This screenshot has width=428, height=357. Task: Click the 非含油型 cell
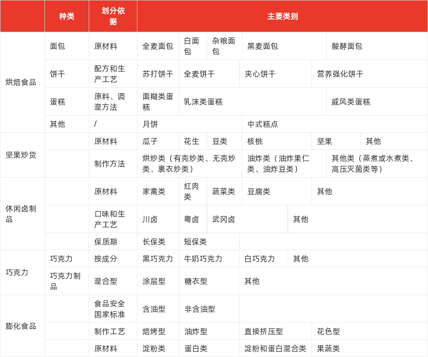[209, 309]
